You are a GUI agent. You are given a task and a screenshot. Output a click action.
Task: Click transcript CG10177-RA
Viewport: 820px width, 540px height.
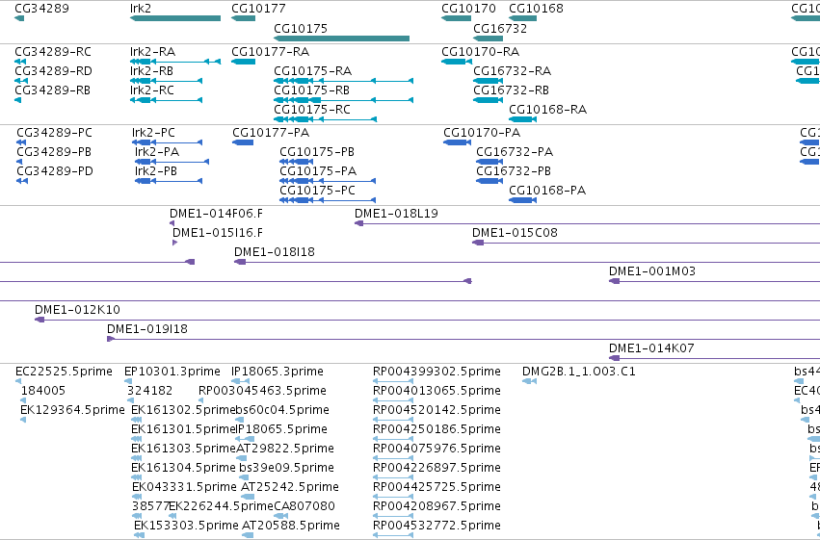tap(243, 62)
